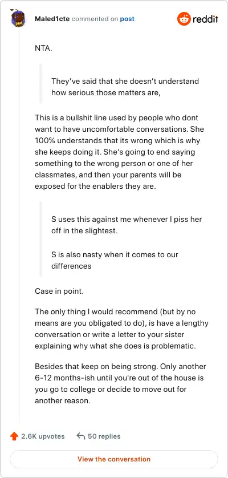Click the orange upvote arrow icon
The image size is (228, 478).
pyautogui.click(x=14, y=436)
